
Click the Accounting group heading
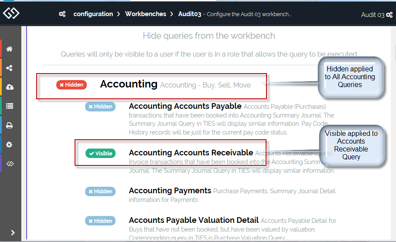(129, 84)
